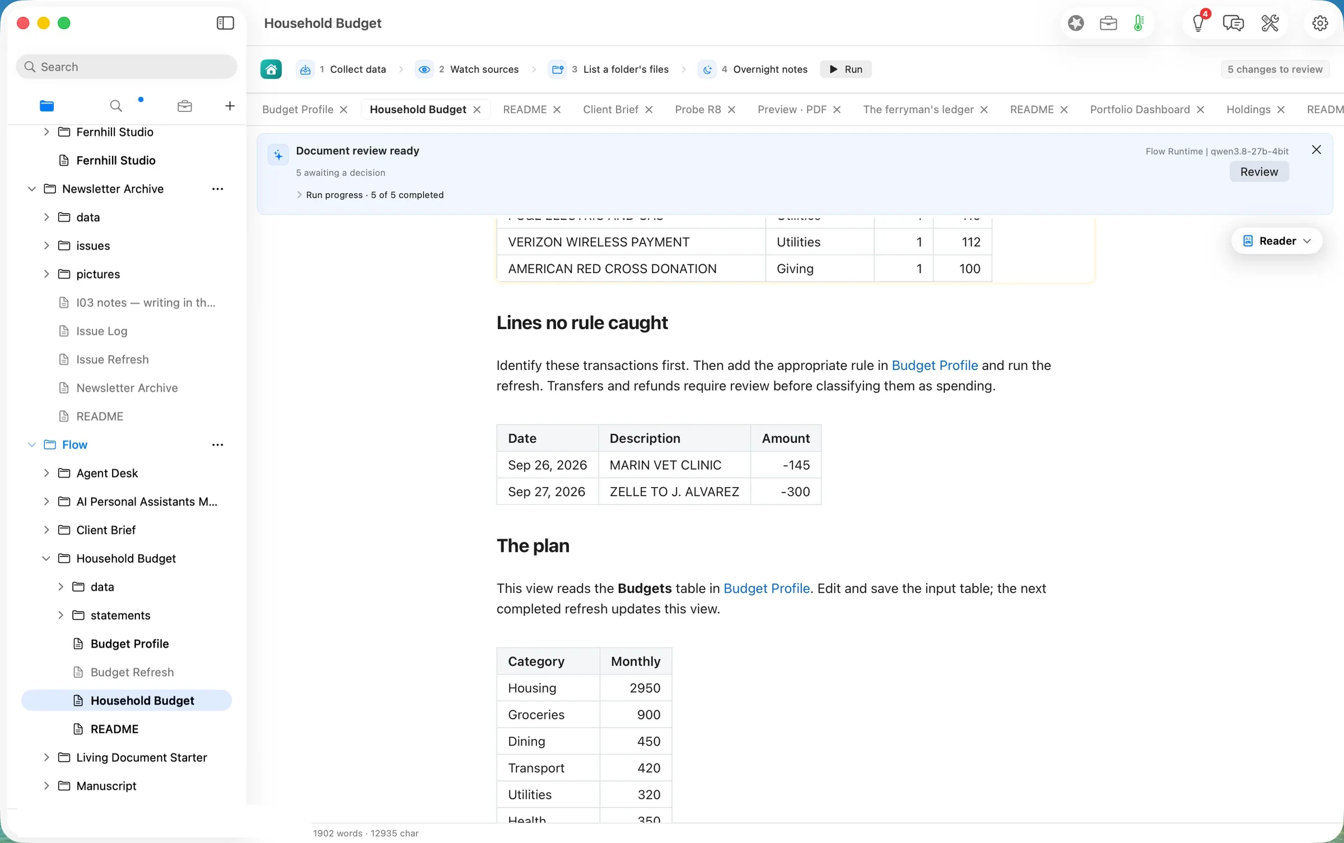This screenshot has height=843, width=1344.
Task: Switch to the Client Brief tab
Action: click(610, 110)
